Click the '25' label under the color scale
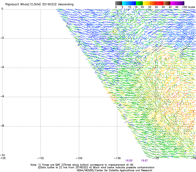The height and width of the screenshot is (172, 196). point(150,7)
